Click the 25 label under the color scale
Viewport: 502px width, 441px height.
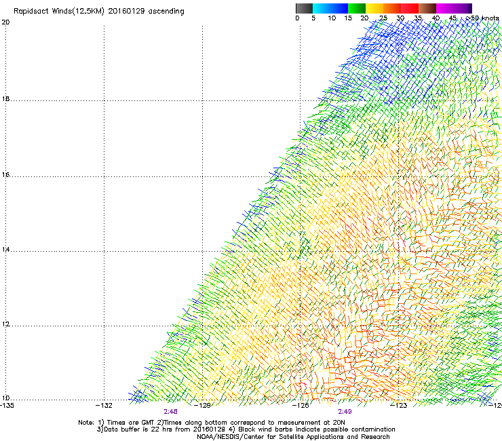click(x=383, y=18)
